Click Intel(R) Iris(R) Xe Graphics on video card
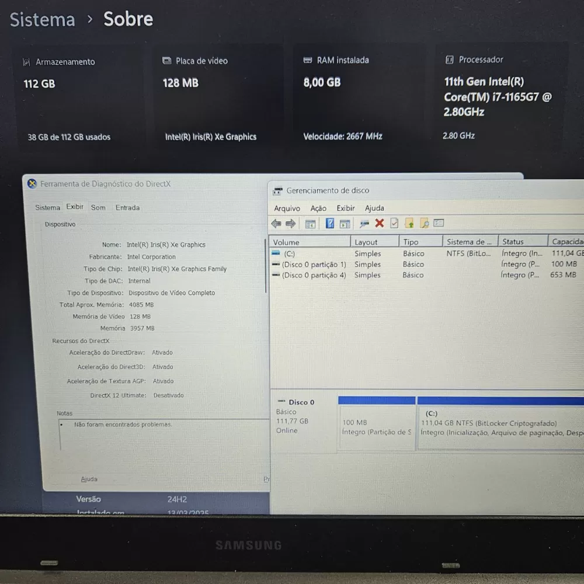Image resolution: width=584 pixels, height=584 pixels. tap(211, 137)
